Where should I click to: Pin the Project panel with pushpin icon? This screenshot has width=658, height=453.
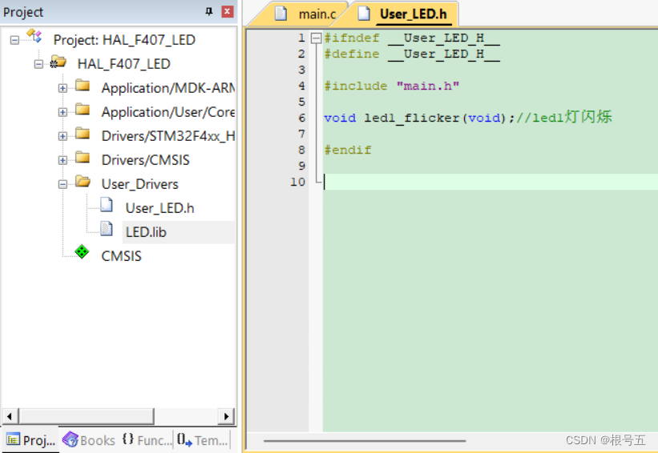click(x=208, y=11)
